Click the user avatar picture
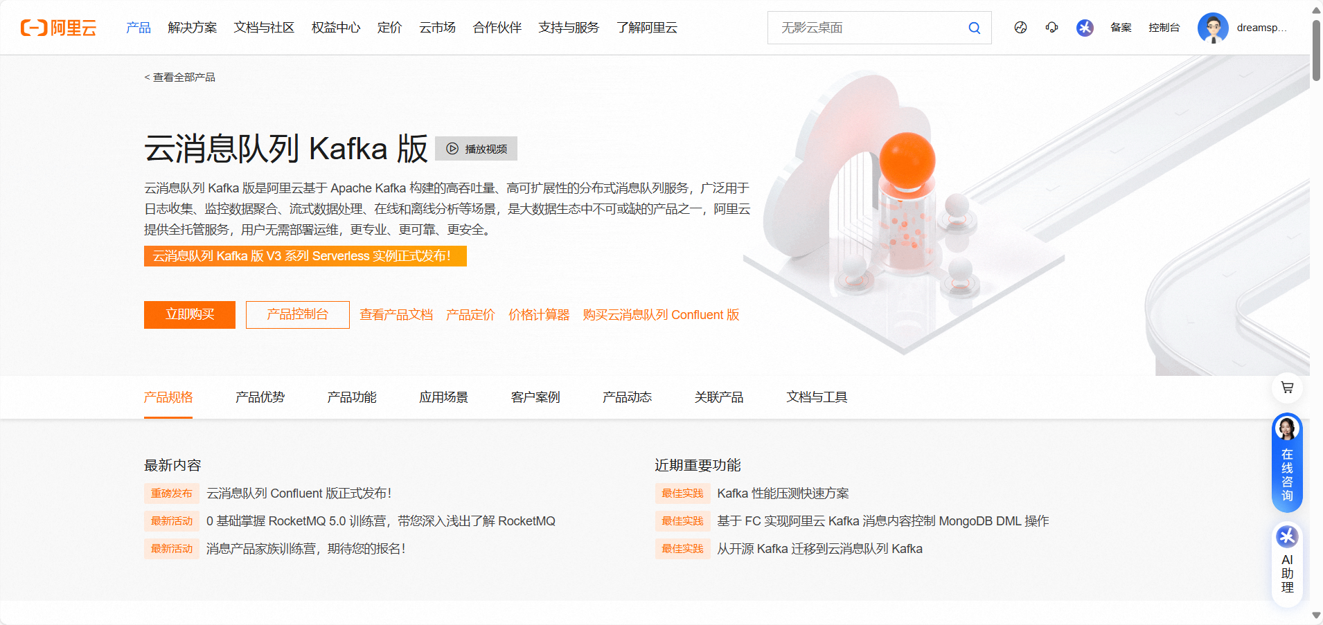The height and width of the screenshot is (625, 1323). [x=1213, y=28]
